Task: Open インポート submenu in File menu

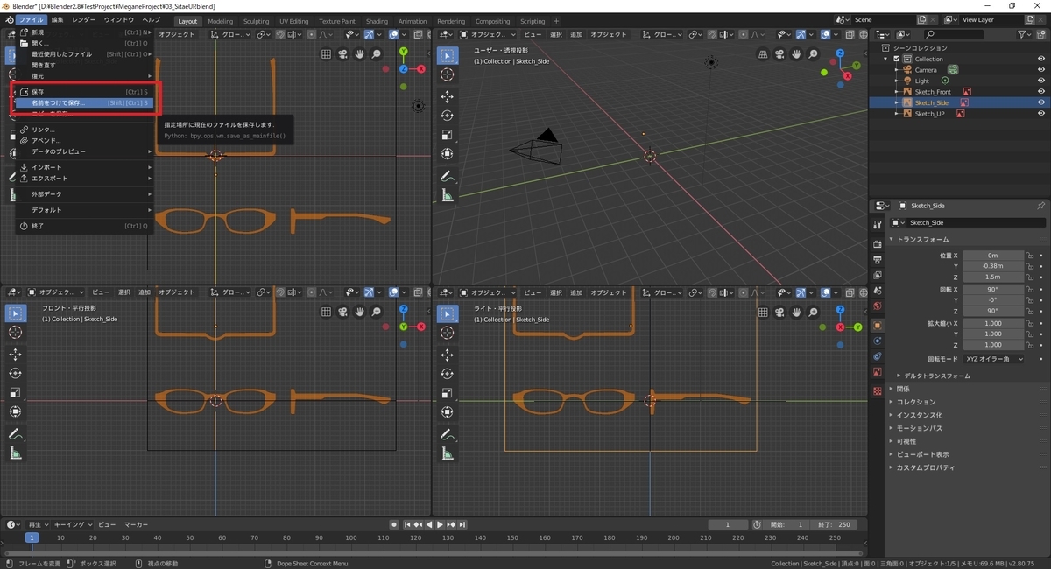Action: point(84,167)
